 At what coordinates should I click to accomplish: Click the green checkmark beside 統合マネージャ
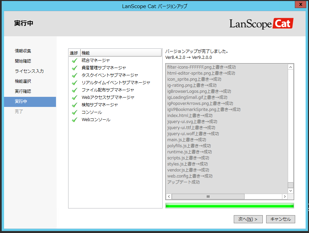click(74, 60)
